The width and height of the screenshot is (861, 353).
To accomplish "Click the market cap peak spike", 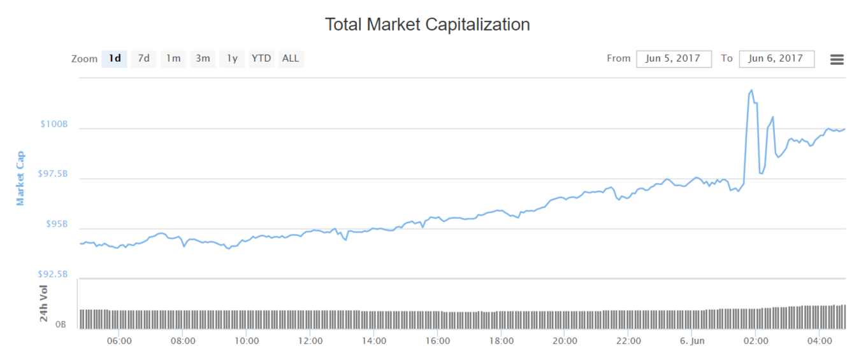I will click(x=752, y=90).
